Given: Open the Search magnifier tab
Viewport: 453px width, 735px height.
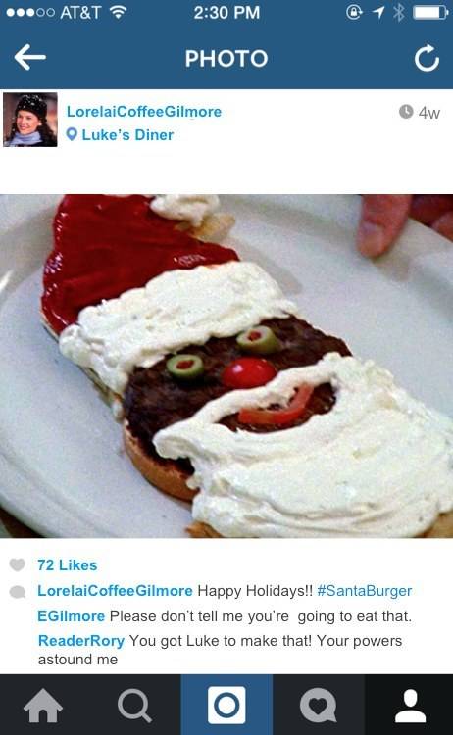Looking at the screenshot, I should point(134,706).
